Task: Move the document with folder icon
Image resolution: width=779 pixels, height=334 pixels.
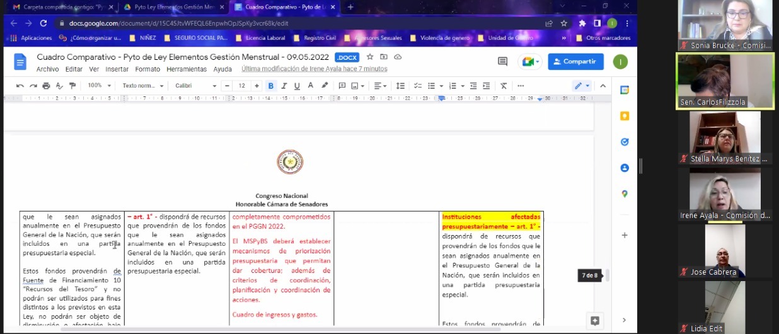Action: [x=384, y=57]
